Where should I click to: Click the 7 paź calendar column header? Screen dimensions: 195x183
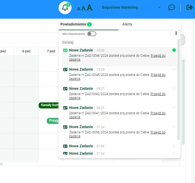point(51,51)
